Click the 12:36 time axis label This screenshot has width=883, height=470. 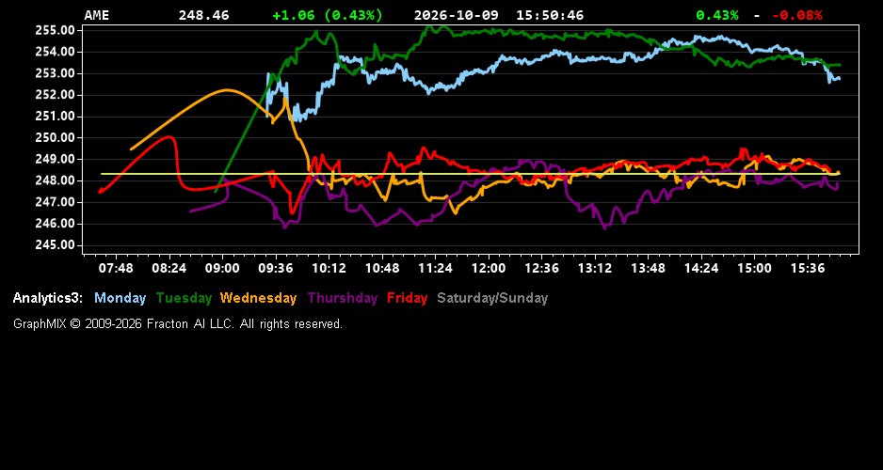(x=541, y=268)
